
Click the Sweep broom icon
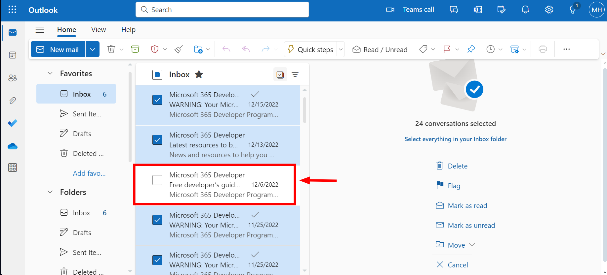click(179, 49)
